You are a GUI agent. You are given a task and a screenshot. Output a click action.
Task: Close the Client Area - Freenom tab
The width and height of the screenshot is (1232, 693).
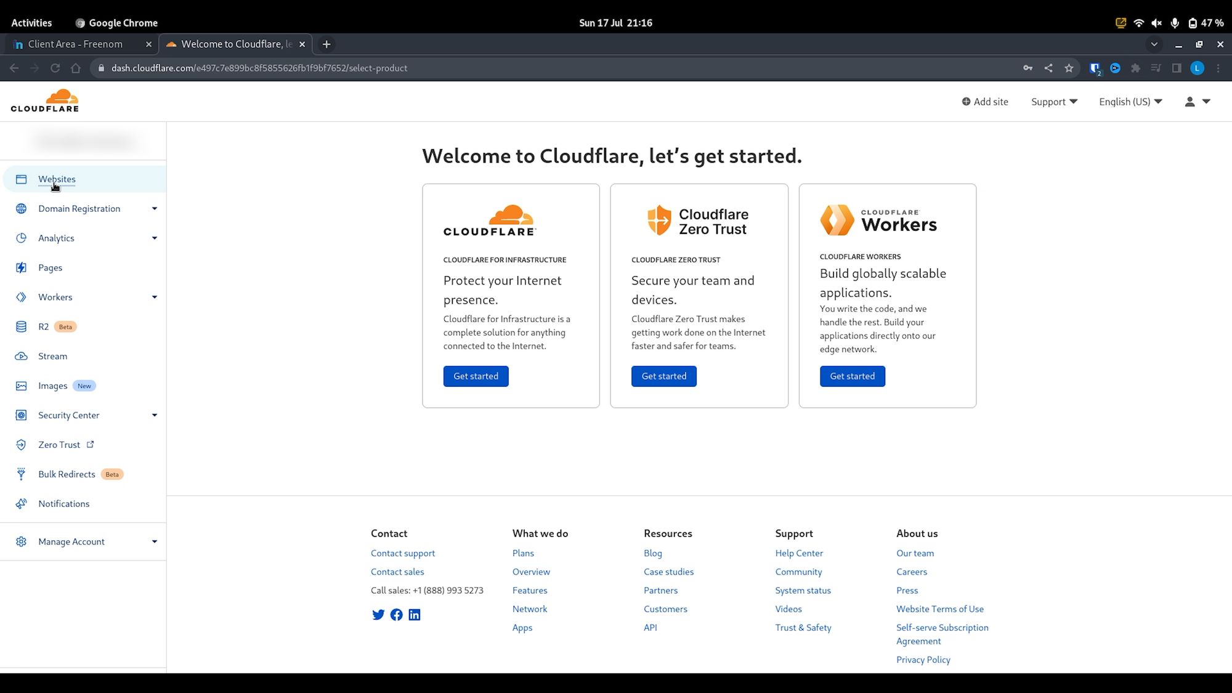[148, 44]
